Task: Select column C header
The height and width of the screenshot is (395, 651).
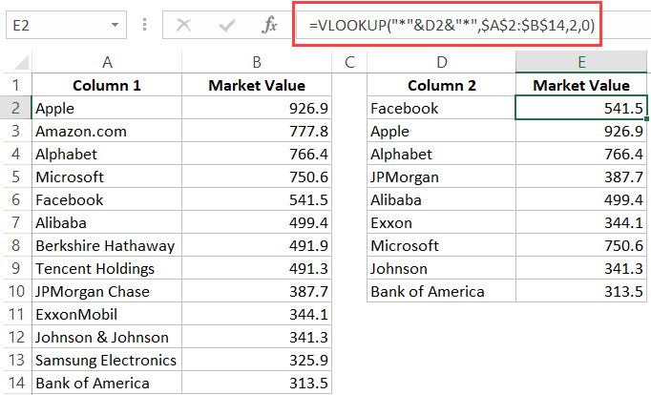Action: [x=349, y=62]
